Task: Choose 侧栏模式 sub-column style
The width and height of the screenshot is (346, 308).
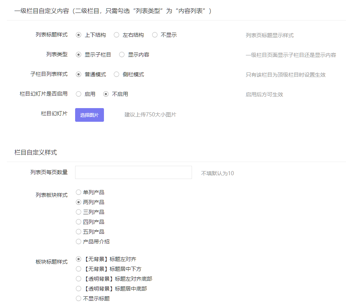Action: click(x=116, y=74)
